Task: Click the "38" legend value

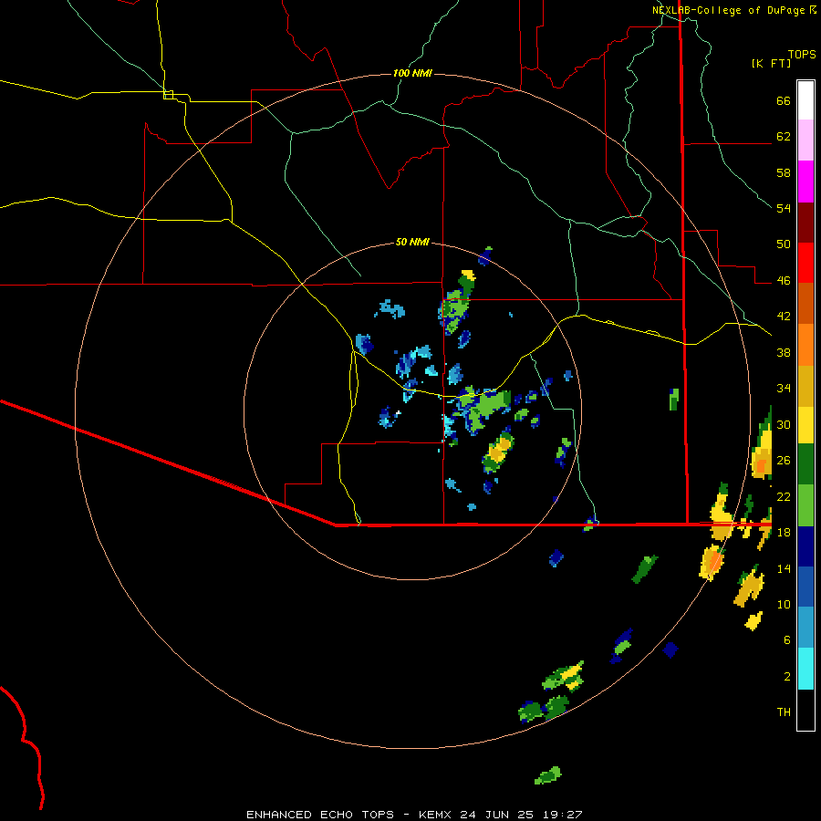Action: pyautogui.click(x=784, y=352)
